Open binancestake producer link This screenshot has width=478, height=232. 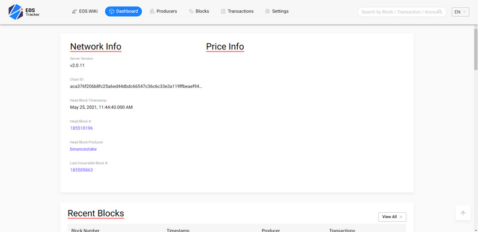click(83, 149)
